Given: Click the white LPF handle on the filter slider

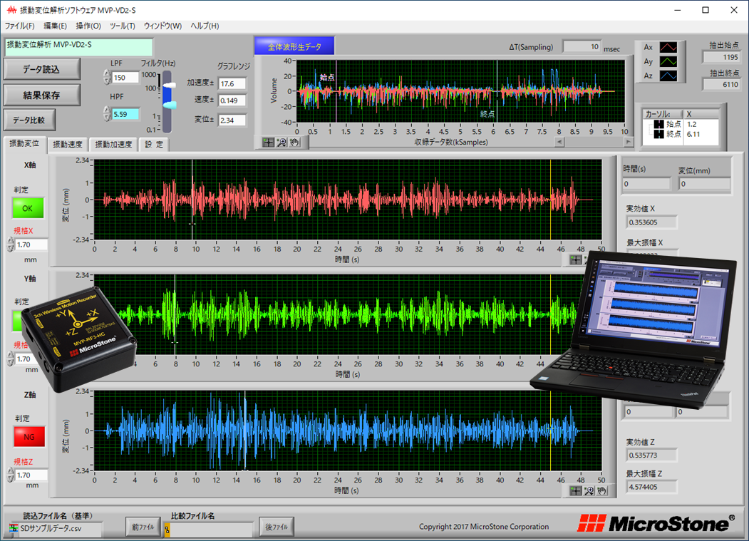Looking at the screenshot, I should coord(170,85).
